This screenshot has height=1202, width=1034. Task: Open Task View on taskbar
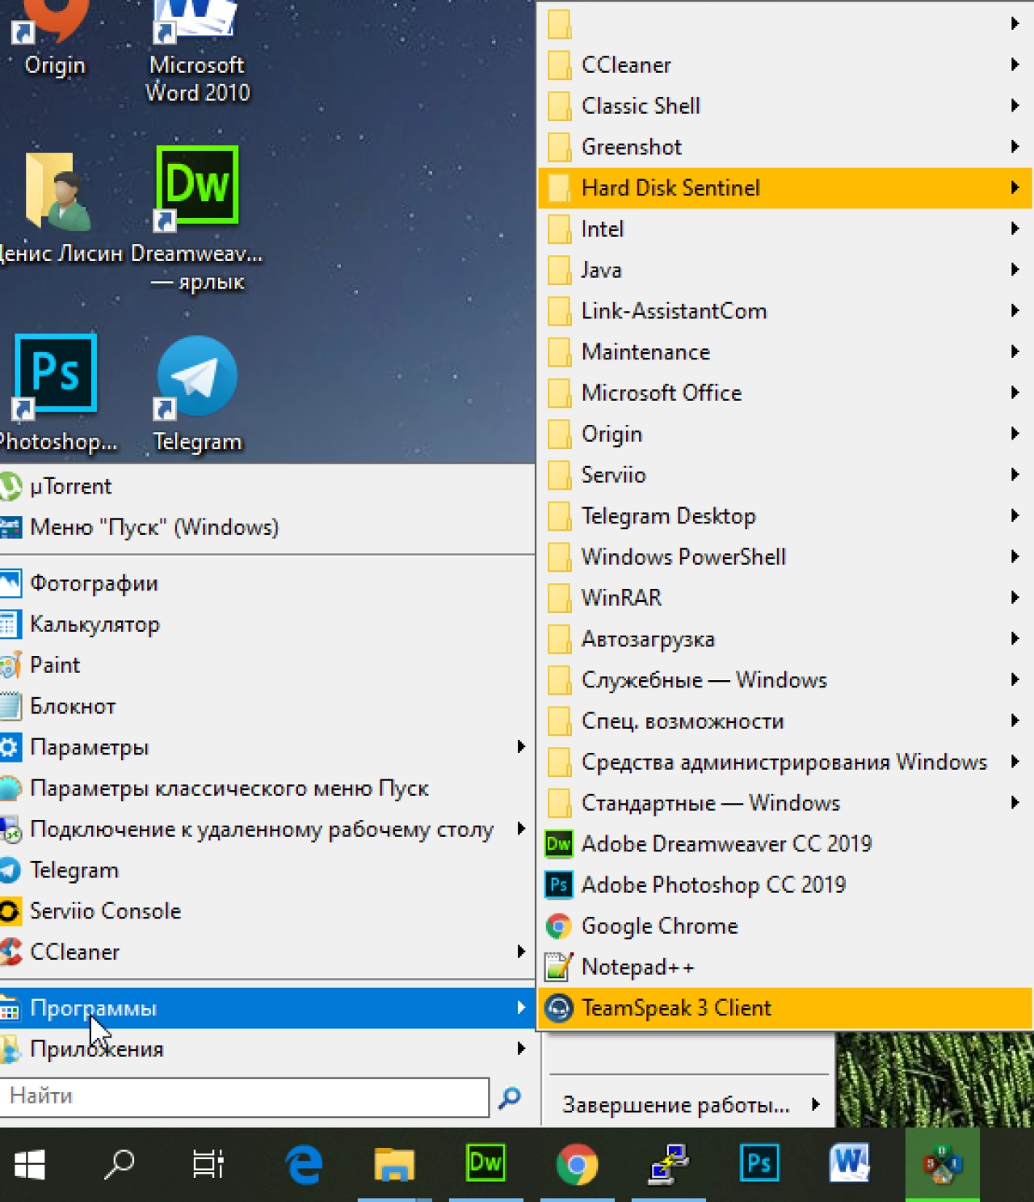[208, 1164]
